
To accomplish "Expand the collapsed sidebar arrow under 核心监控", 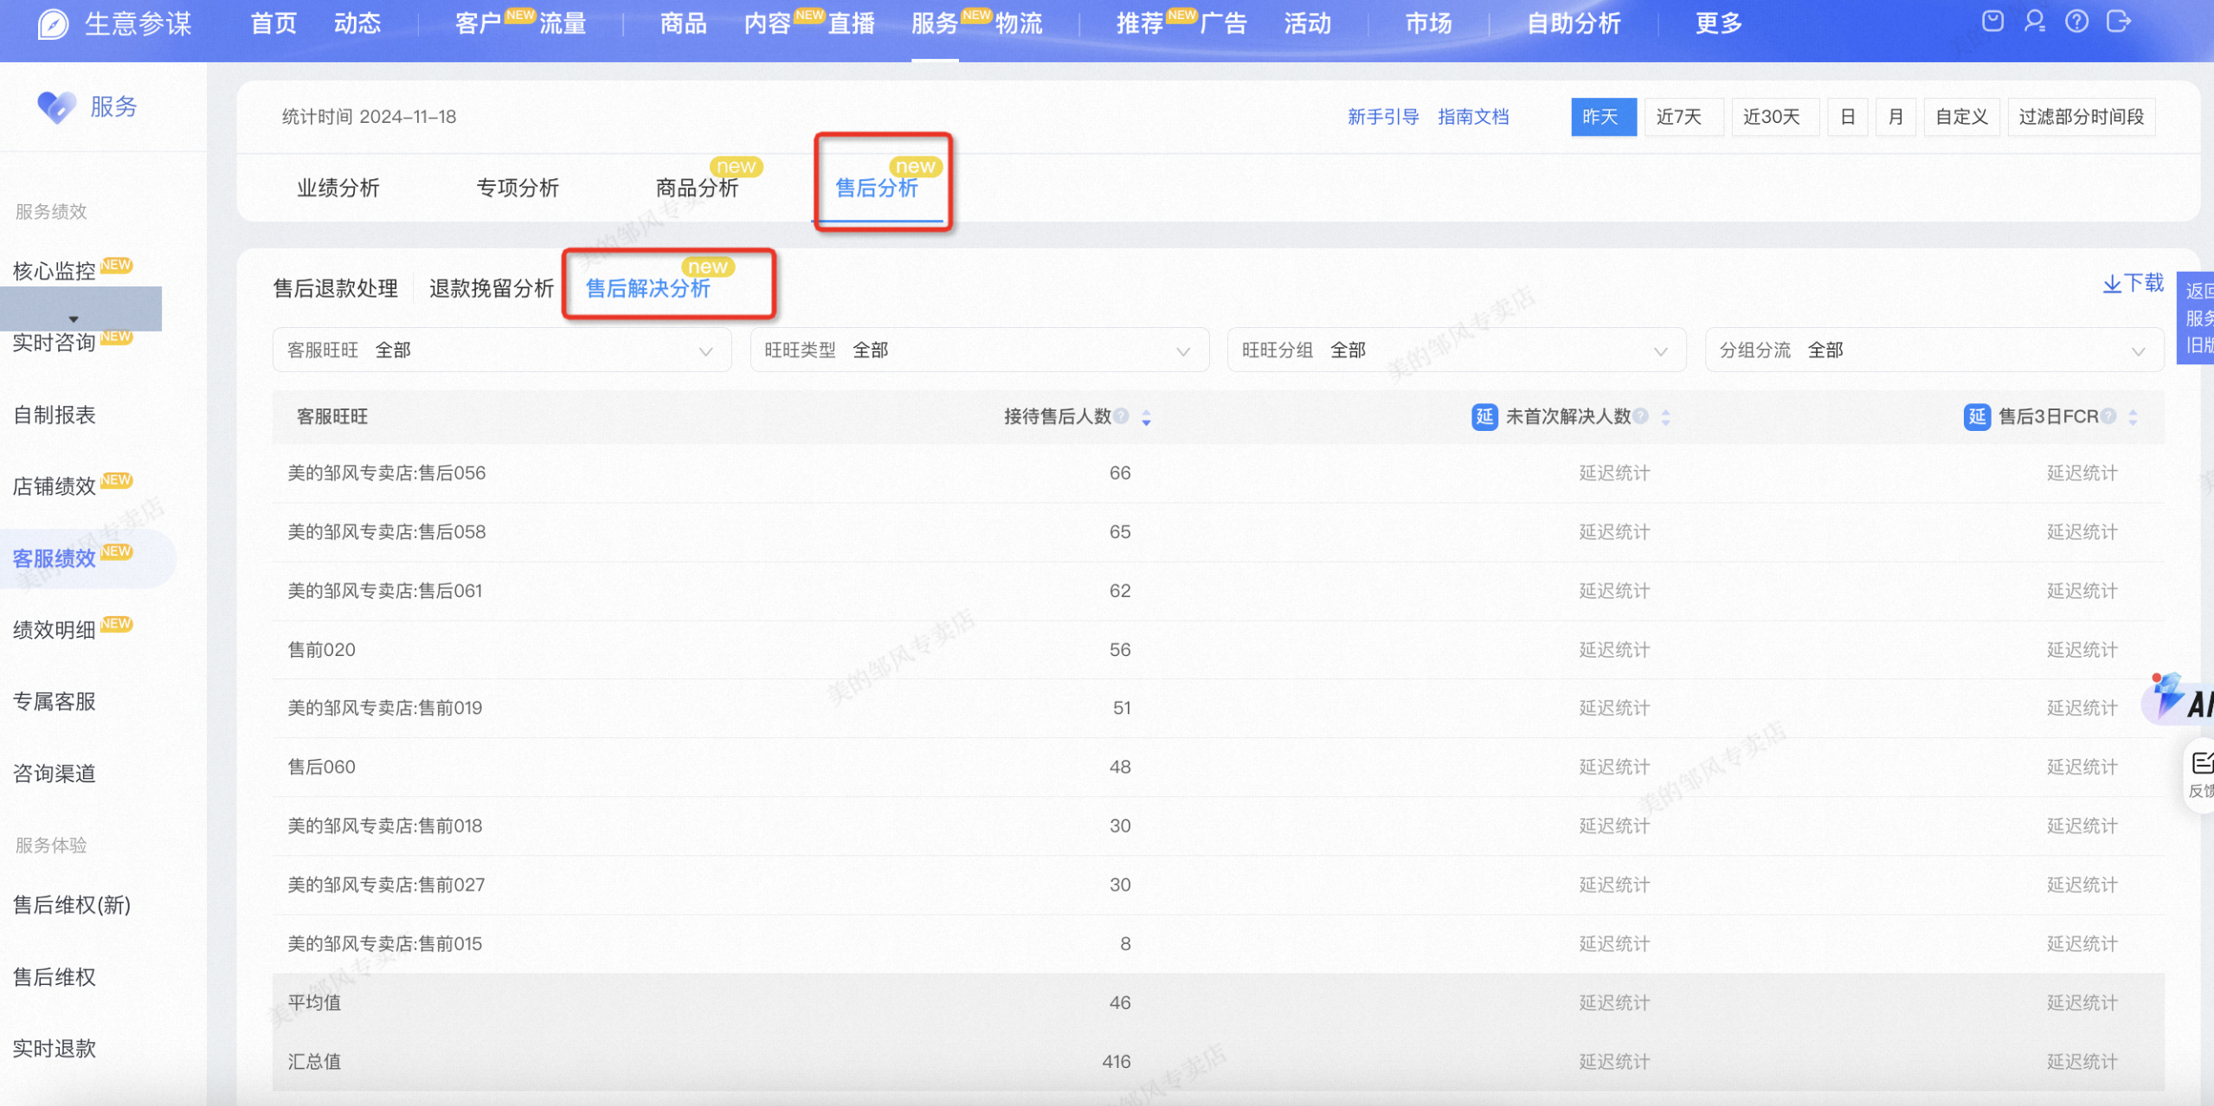I will tap(74, 319).
